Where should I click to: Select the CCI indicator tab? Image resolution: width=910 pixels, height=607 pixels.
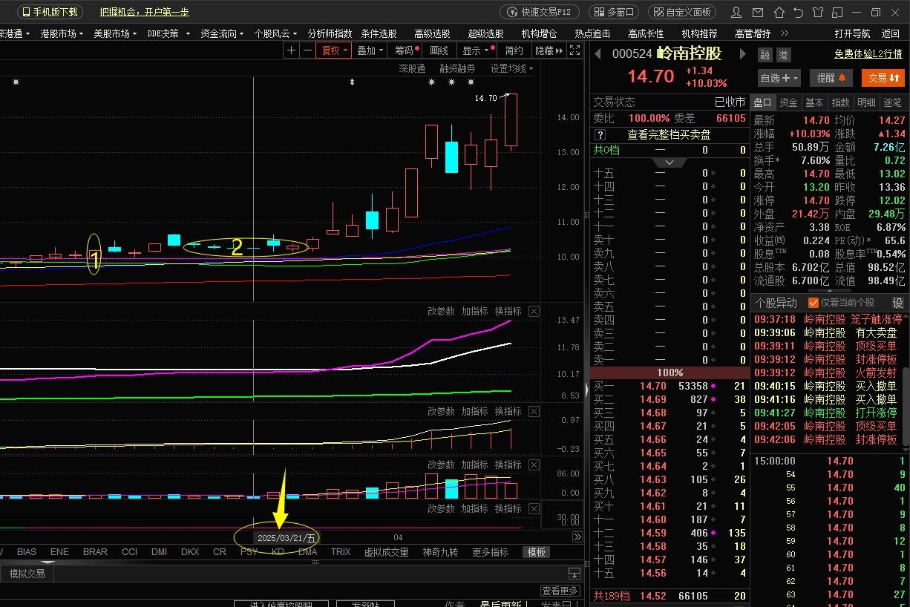click(x=129, y=552)
